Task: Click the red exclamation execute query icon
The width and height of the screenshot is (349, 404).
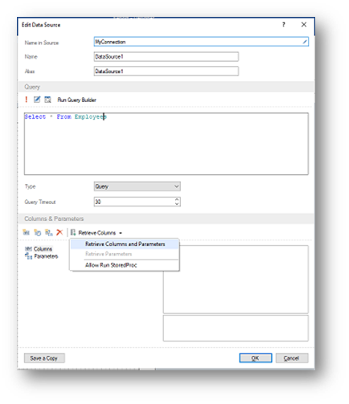Action: (26, 100)
